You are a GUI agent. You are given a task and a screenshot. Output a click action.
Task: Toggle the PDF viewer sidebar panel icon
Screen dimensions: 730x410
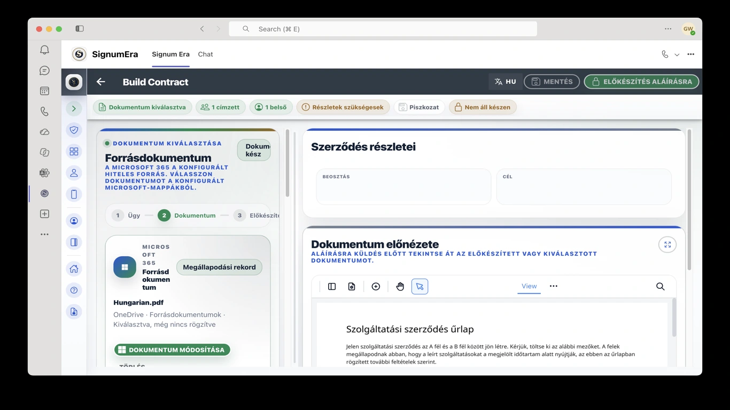coord(332,287)
